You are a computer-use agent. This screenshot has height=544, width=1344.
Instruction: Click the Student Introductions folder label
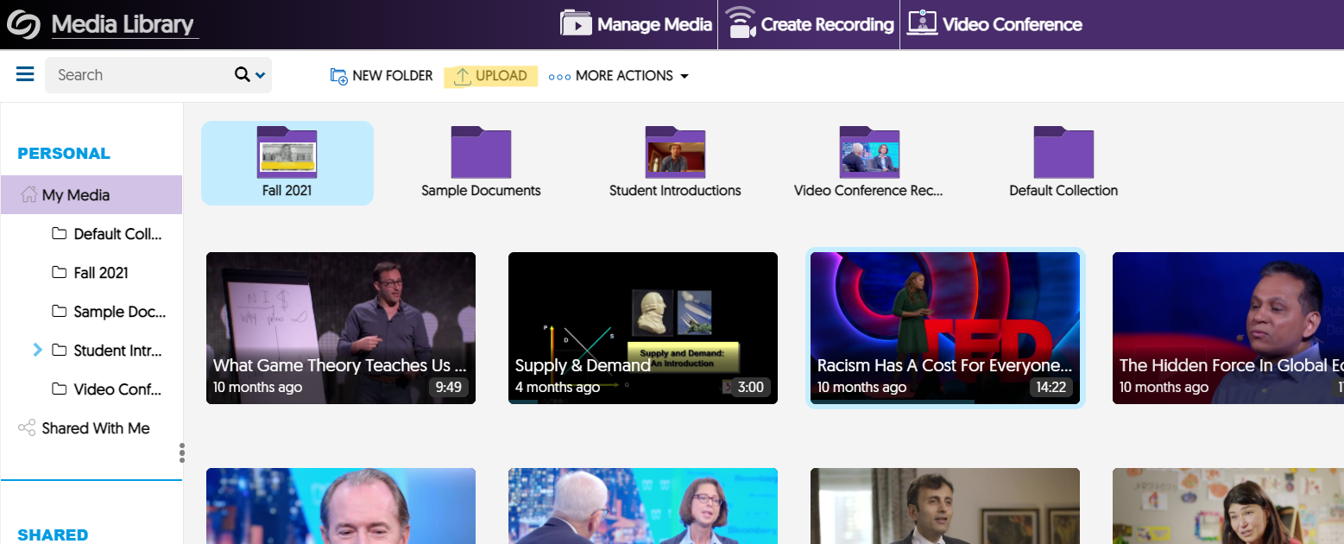coord(675,191)
